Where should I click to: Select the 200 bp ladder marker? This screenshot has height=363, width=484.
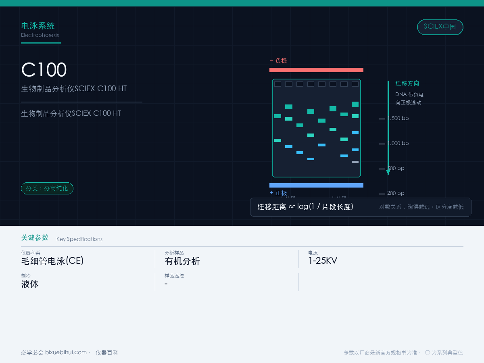click(x=392, y=194)
